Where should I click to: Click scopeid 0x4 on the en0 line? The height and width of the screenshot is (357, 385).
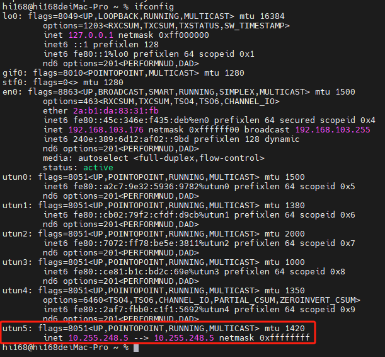(x=347, y=120)
